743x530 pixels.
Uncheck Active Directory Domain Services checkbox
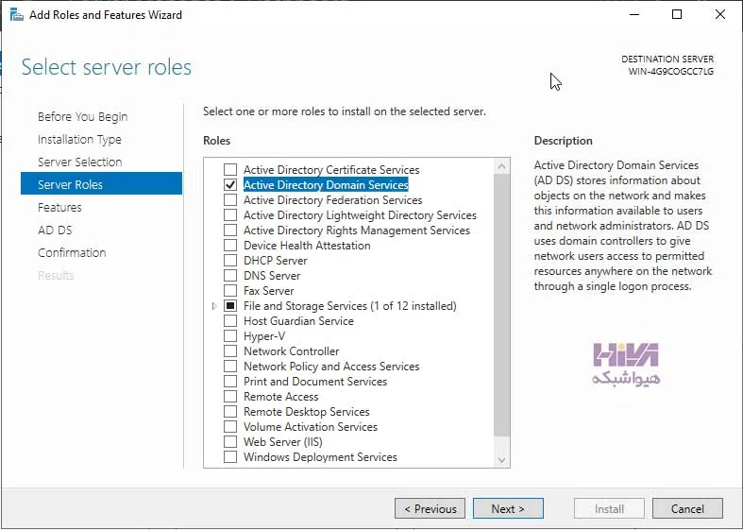(230, 185)
